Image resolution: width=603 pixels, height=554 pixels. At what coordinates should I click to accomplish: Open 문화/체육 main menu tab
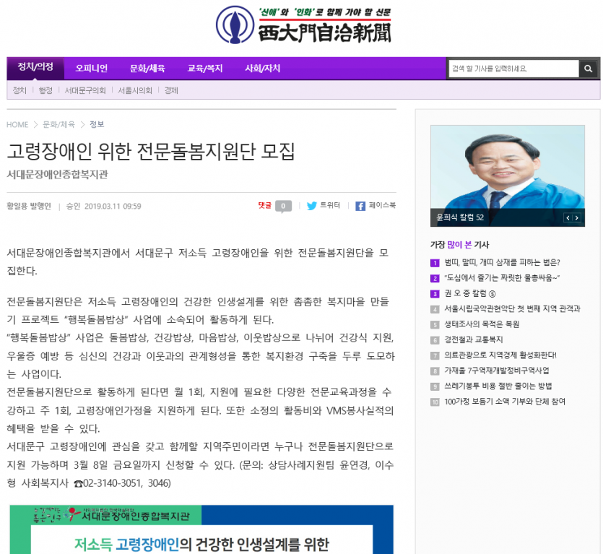[x=147, y=69]
